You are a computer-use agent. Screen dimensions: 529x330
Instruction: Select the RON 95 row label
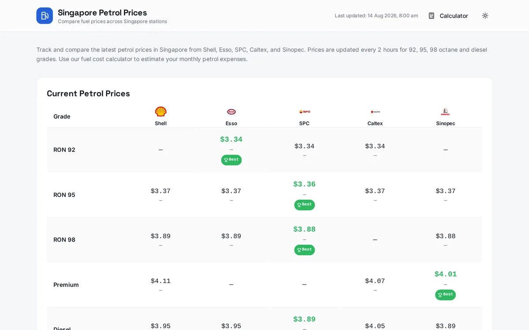[x=64, y=195]
